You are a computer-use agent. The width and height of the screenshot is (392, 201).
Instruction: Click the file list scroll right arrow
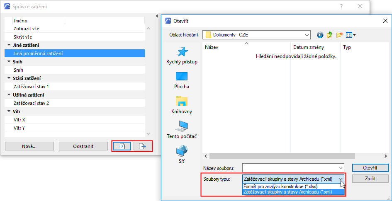click(385, 156)
